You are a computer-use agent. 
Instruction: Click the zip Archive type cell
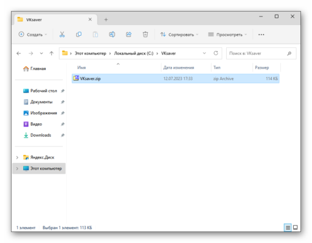click(223, 78)
